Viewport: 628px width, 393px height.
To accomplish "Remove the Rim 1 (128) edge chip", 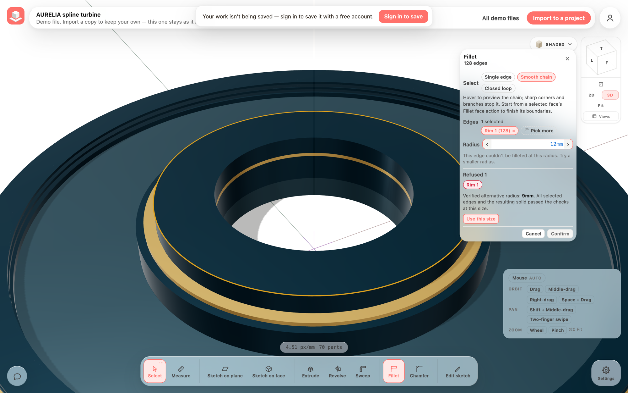I will tap(514, 131).
